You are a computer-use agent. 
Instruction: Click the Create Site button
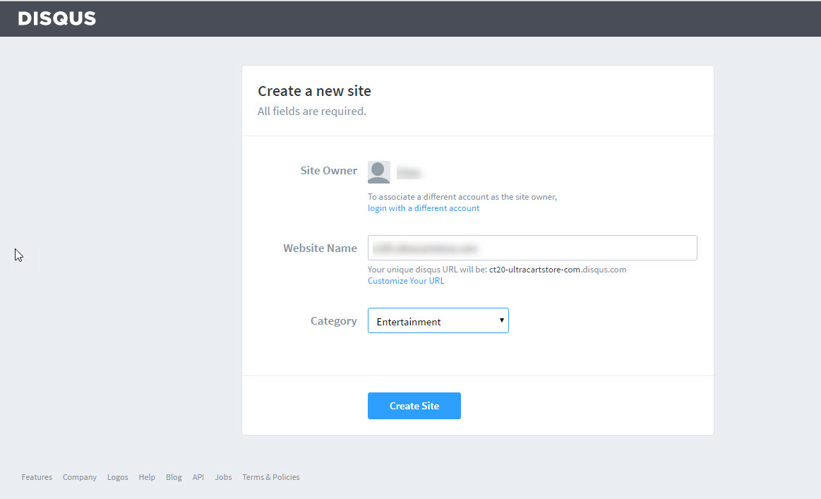click(414, 406)
